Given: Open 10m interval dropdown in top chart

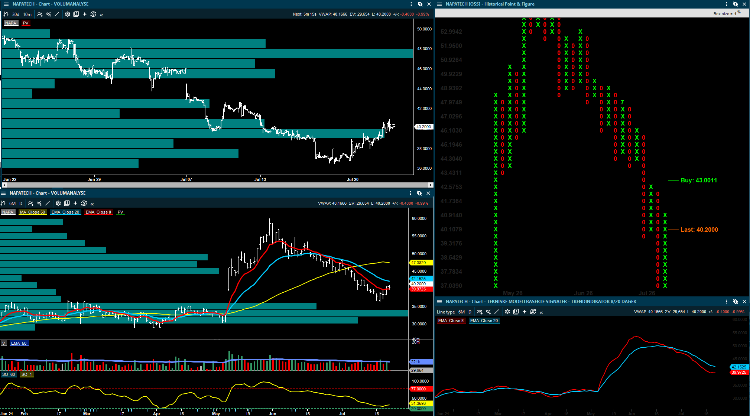Looking at the screenshot, I should click(27, 14).
